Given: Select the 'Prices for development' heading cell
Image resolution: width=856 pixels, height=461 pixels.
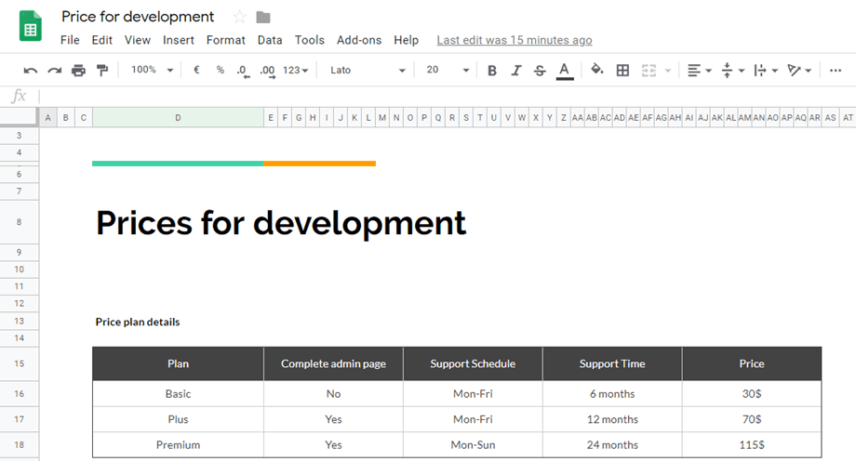Looking at the screenshot, I should click(281, 223).
